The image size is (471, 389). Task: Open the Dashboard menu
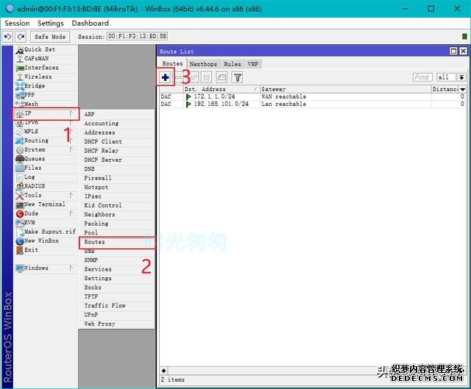90,23
